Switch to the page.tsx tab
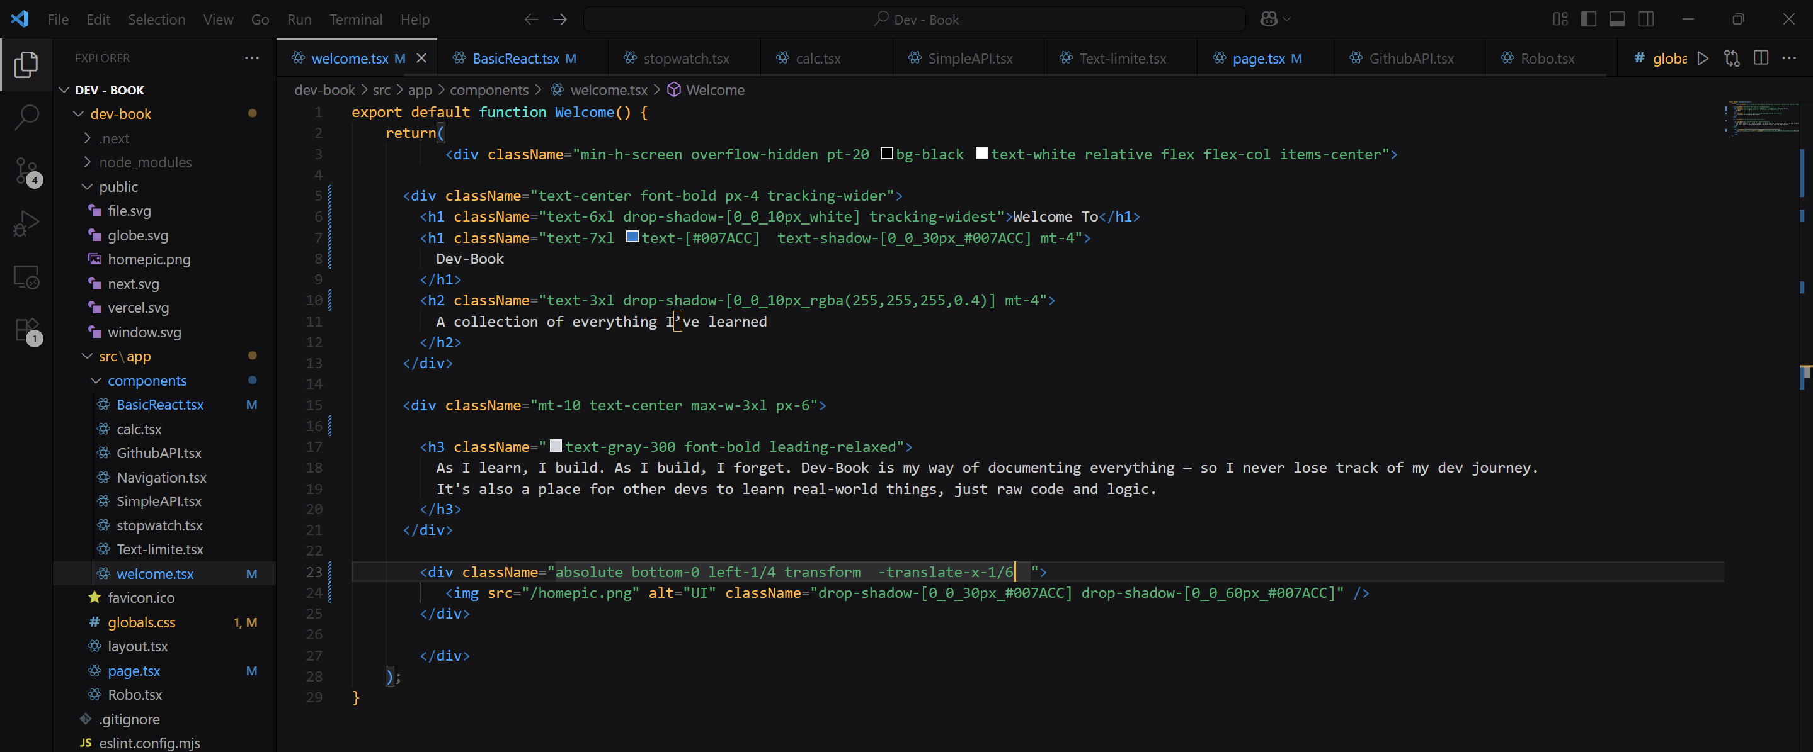The width and height of the screenshot is (1813, 752). (x=1265, y=59)
